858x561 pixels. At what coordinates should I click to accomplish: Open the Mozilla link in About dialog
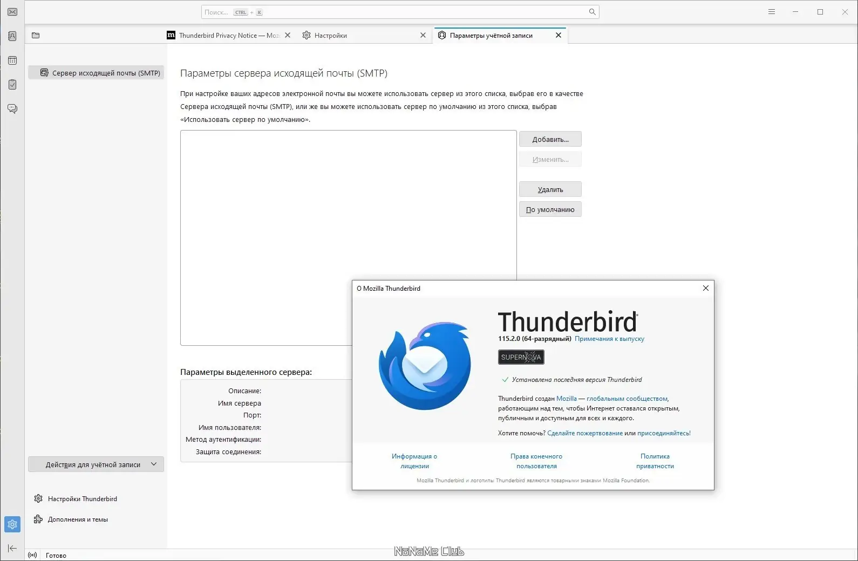567,399
